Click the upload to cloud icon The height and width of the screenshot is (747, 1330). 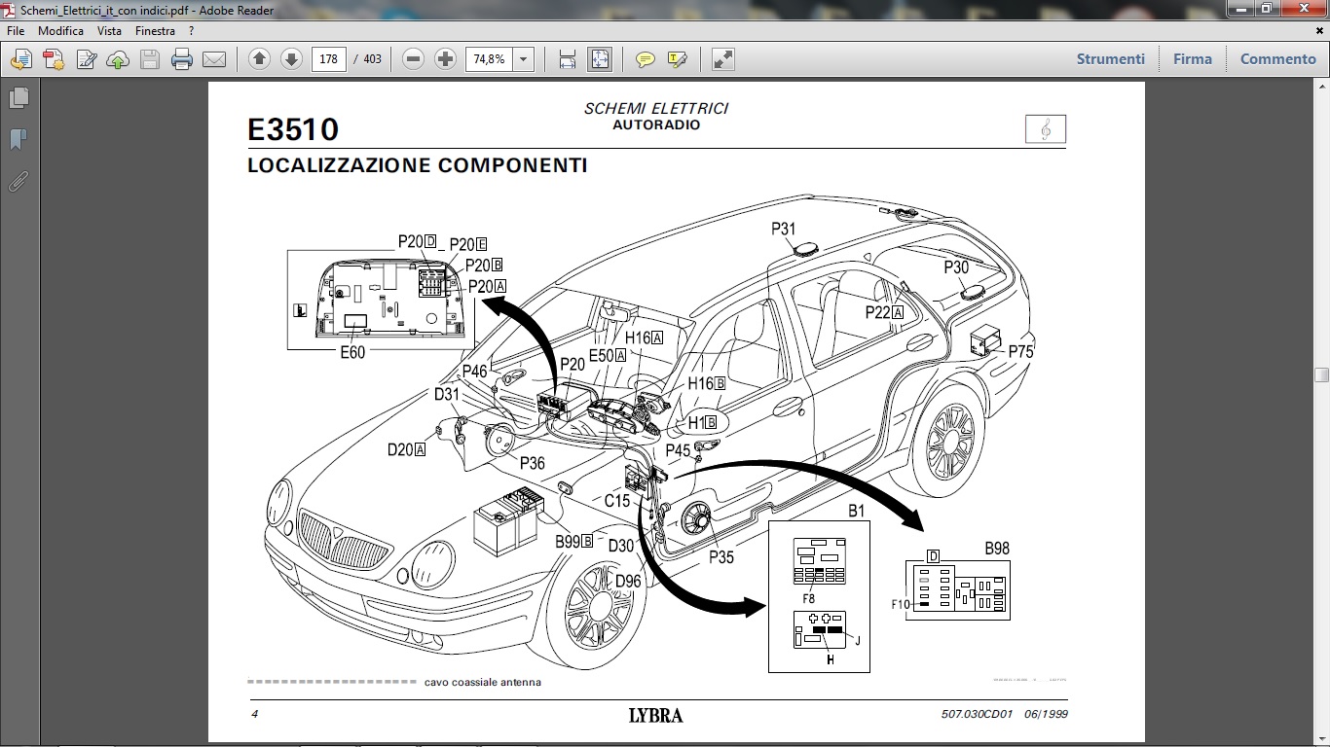tap(118, 59)
